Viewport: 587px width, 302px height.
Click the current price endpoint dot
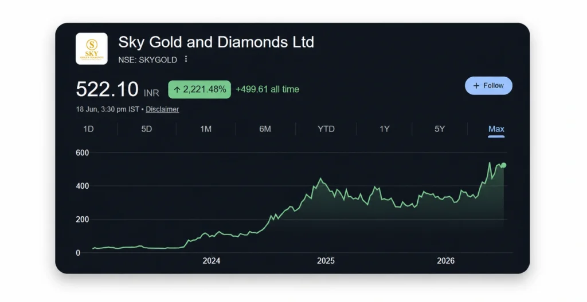[x=503, y=165]
